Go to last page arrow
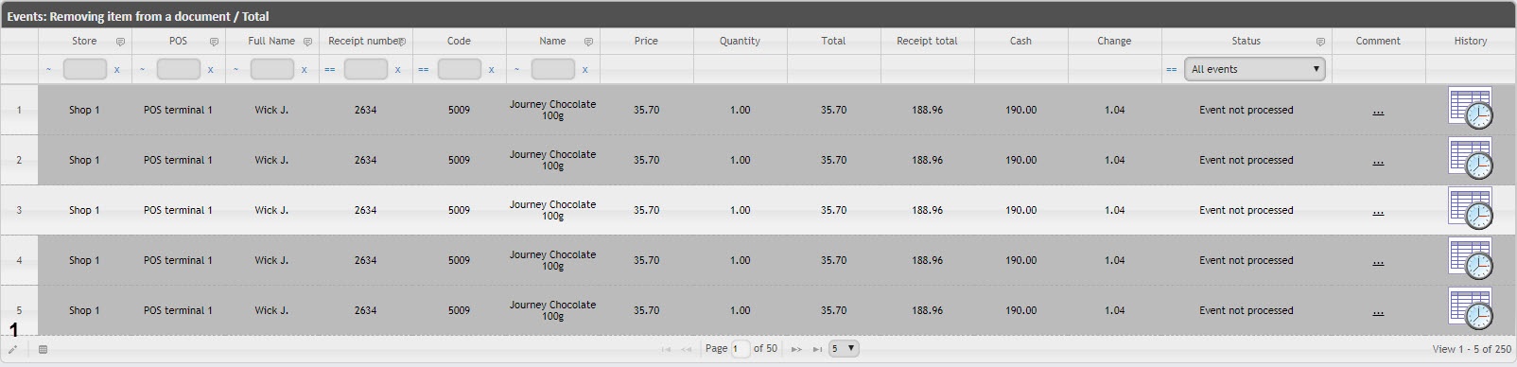 click(817, 349)
